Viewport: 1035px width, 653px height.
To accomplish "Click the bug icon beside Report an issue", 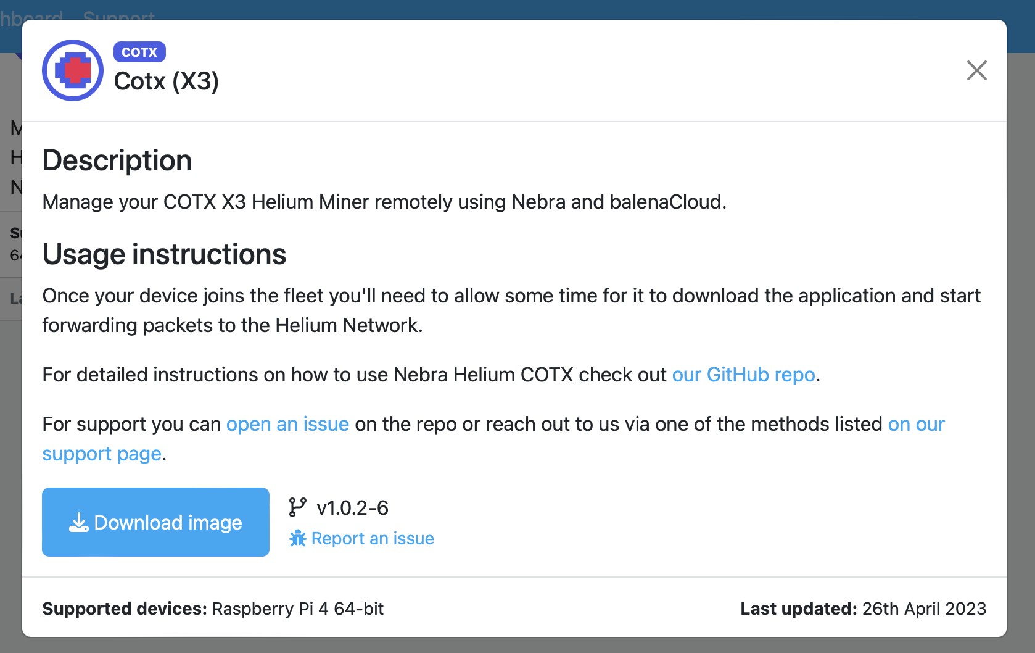I will coord(298,538).
